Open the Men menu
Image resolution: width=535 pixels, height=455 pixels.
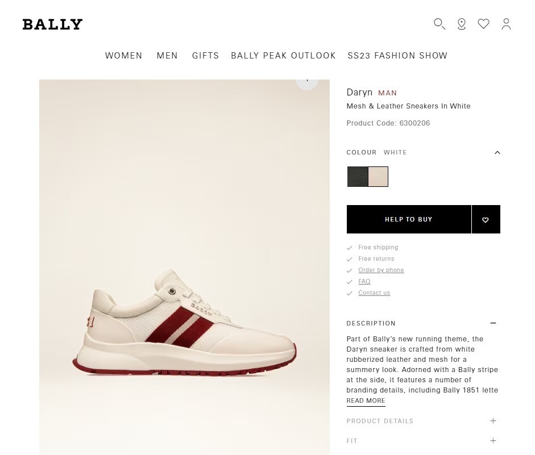(167, 56)
